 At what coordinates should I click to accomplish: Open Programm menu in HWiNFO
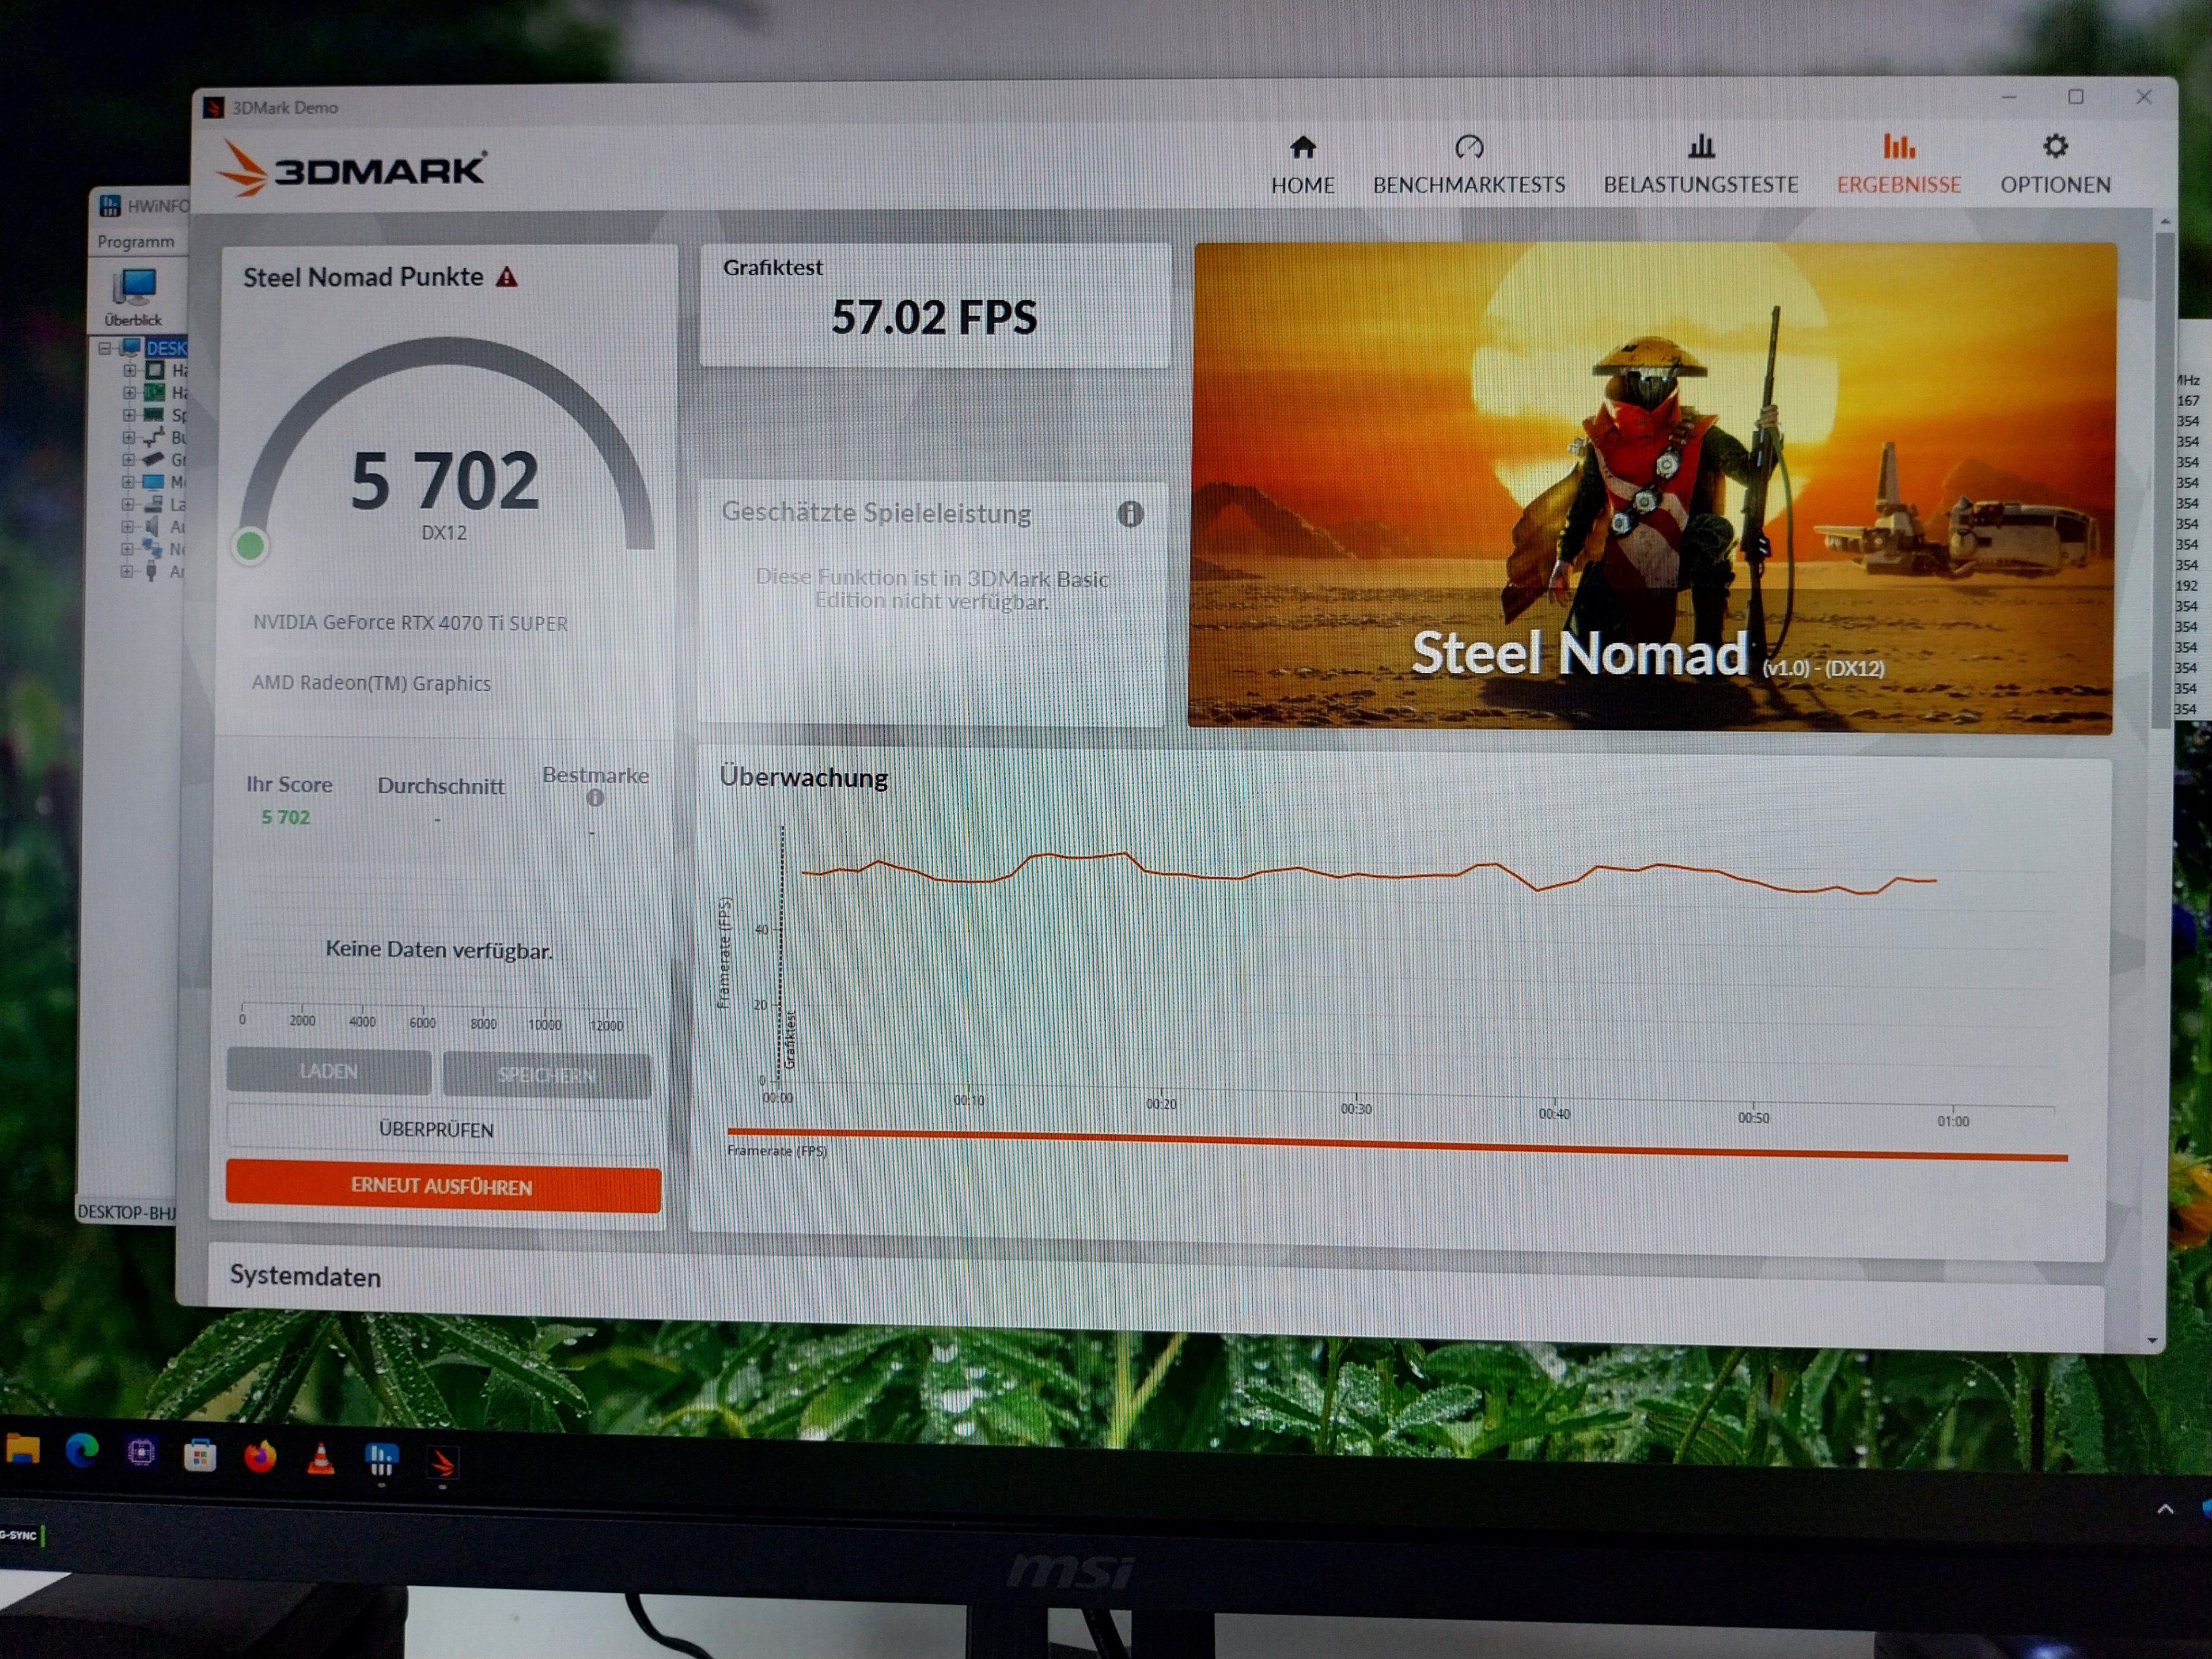tap(136, 242)
